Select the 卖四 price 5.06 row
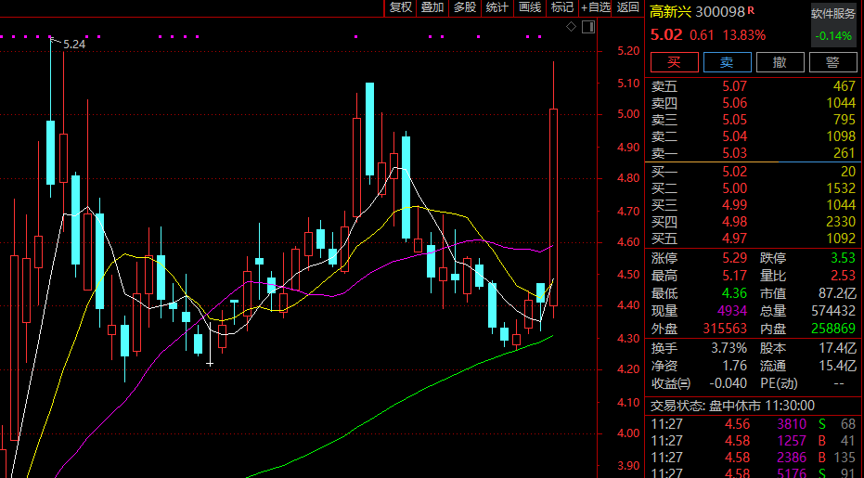Screen dimensions: 864x478 [754, 103]
